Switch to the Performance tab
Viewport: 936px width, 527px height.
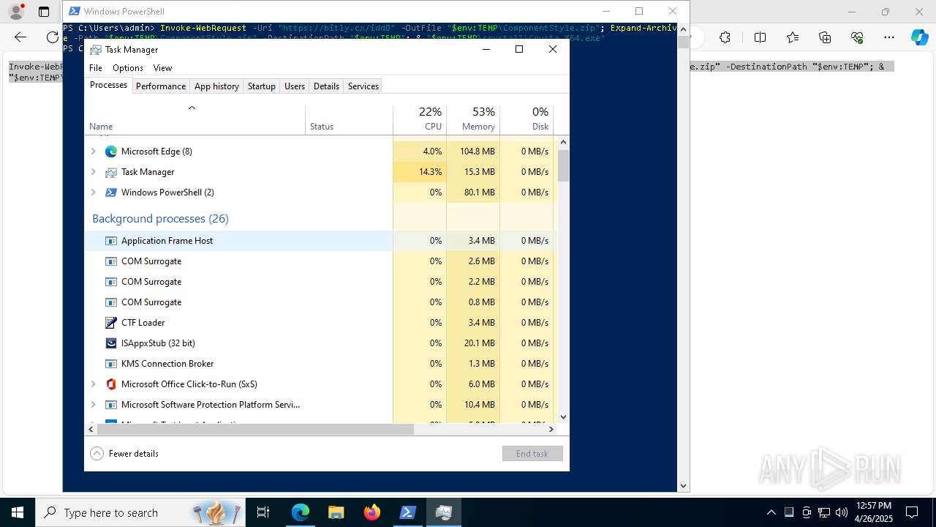(x=161, y=86)
